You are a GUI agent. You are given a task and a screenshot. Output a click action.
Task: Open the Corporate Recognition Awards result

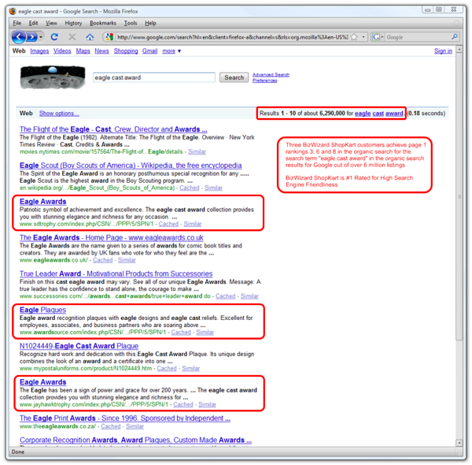tap(135, 440)
